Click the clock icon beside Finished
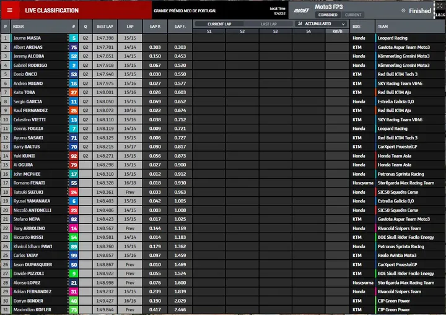Viewport: 446px width, 315px height. click(x=403, y=11)
